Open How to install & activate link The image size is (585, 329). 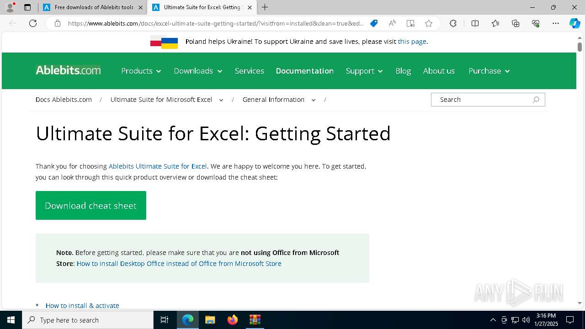coord(82,306)
